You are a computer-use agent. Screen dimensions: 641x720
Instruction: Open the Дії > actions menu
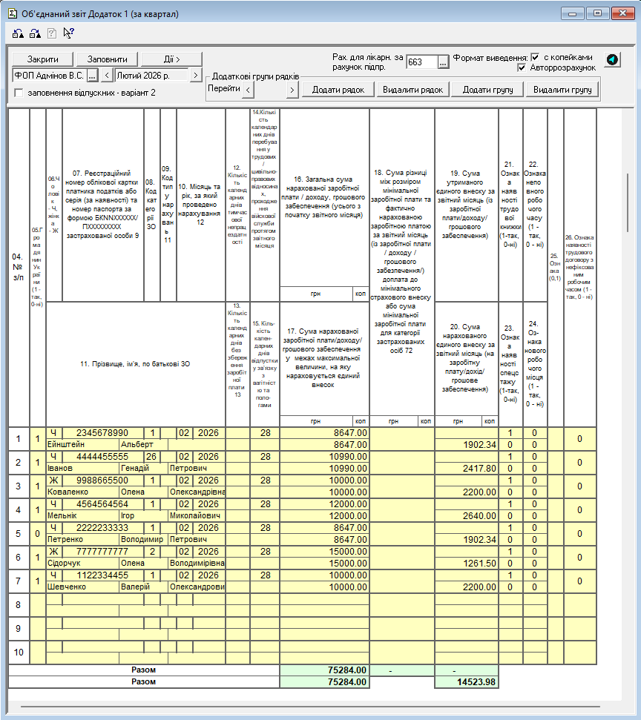pos(171,59)
